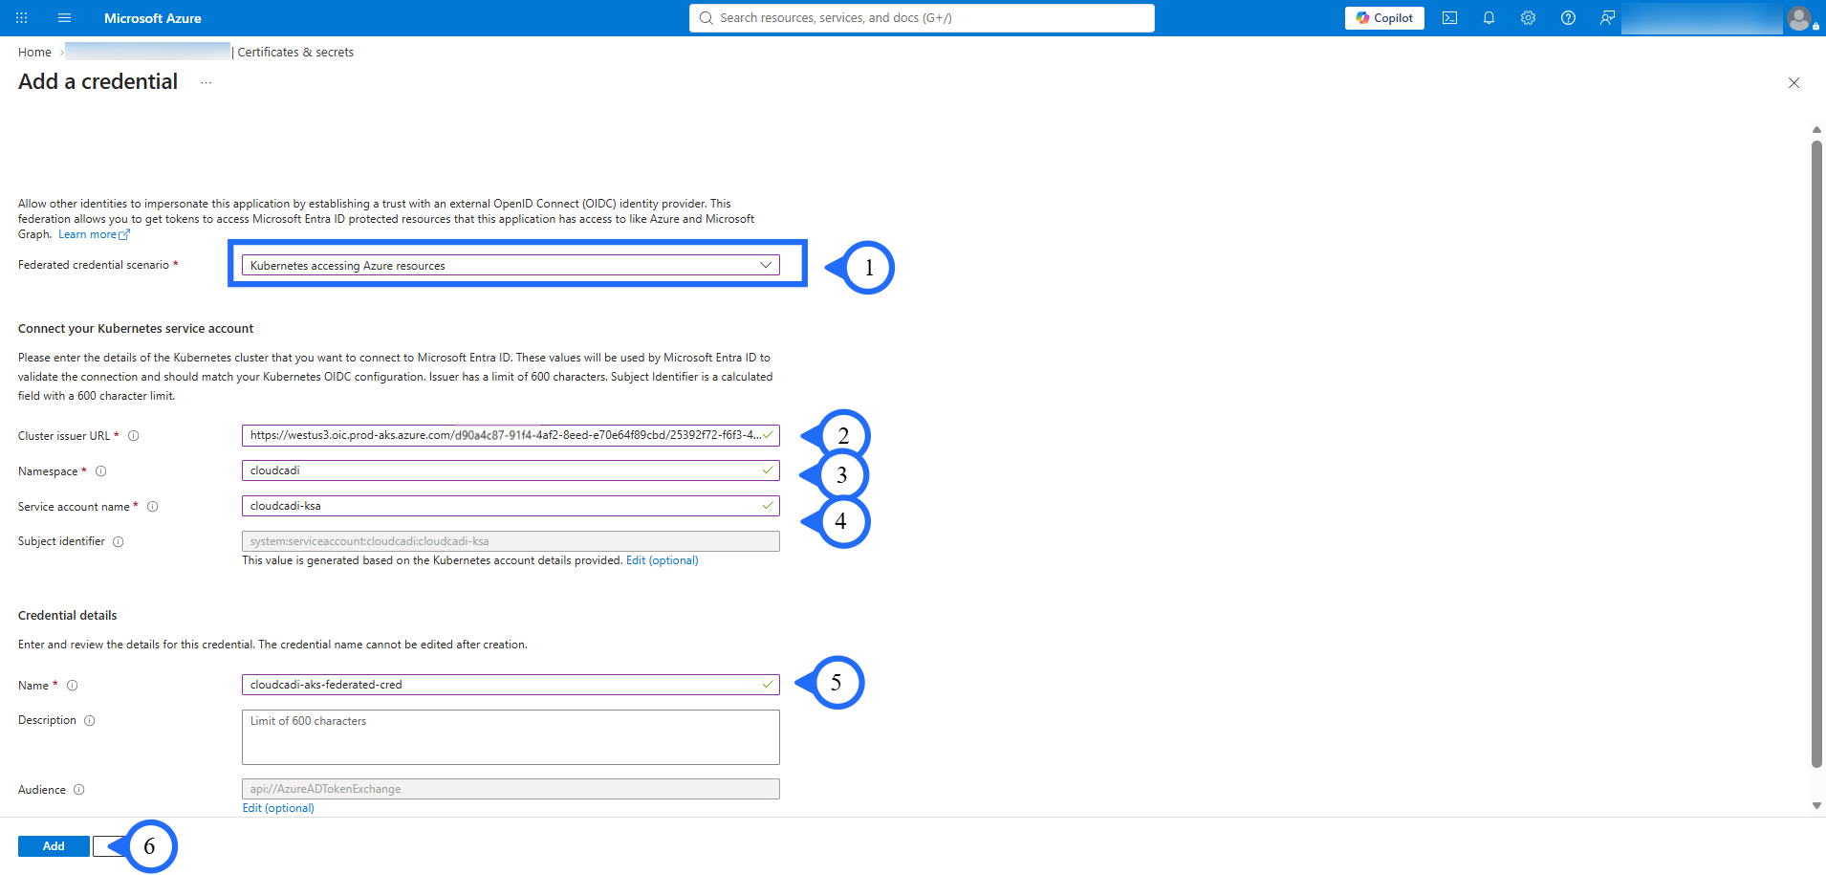1826x875 pixels.
Task: Click the search resources box
Action: (922, 18)
